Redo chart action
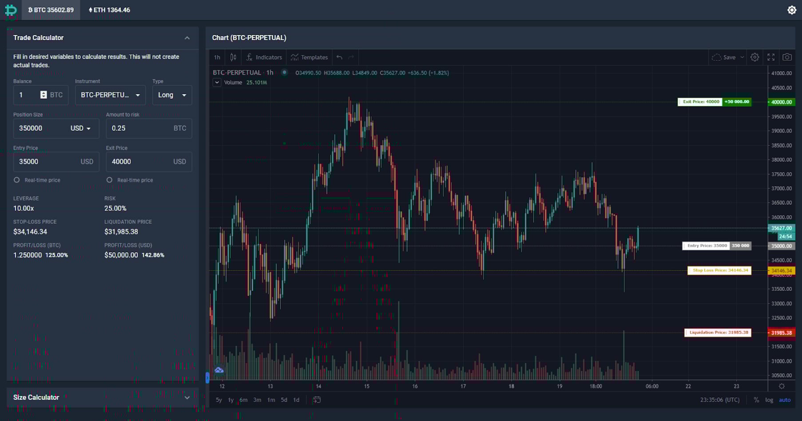Screen dimensions: 802x421 [x=351, y=57]
